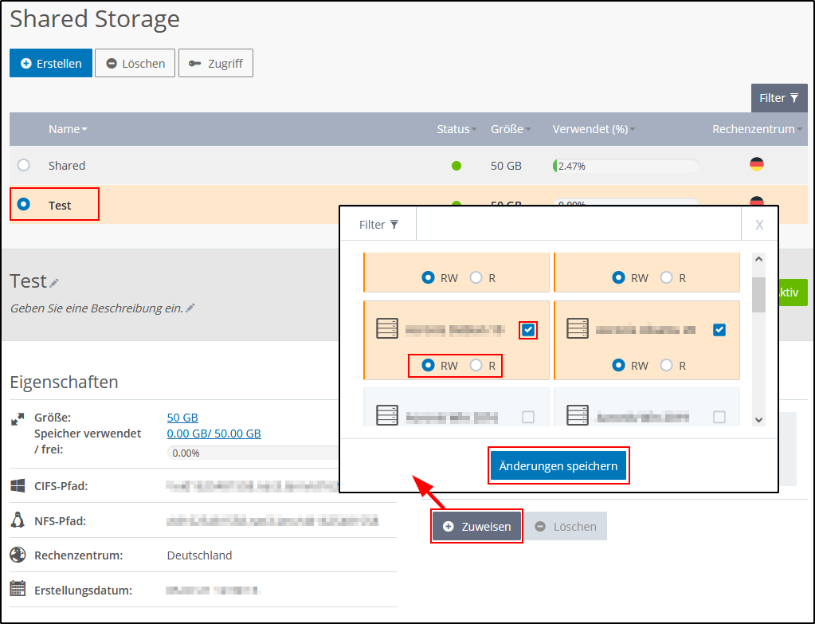Screen dimensions: 815x624
Task: Select the Test storage radio button
Action: (23, 204)
